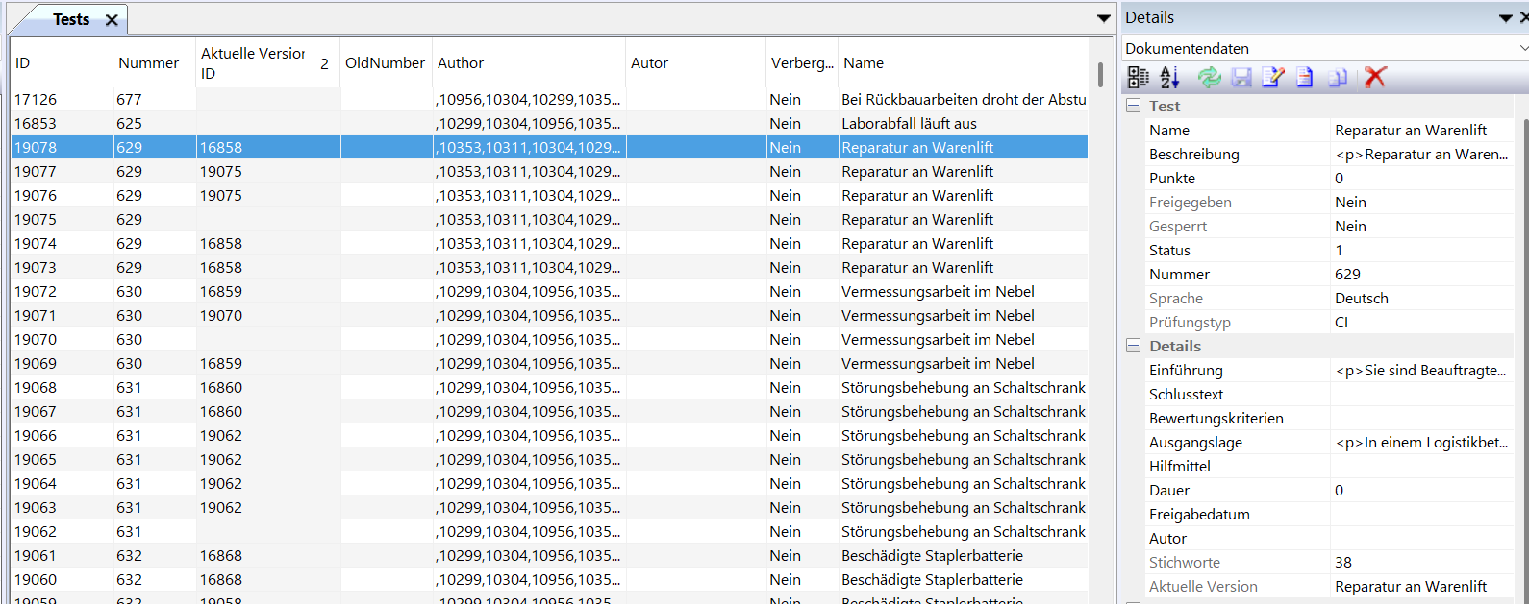Close the Tests tab
This screenshot has width=1529, height=604.
pyautogui.click(x=112, y=20)
